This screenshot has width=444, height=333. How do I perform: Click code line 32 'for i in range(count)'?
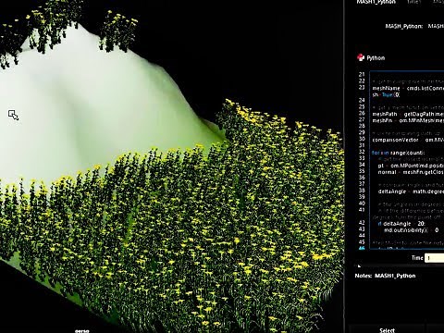point(399,153)
